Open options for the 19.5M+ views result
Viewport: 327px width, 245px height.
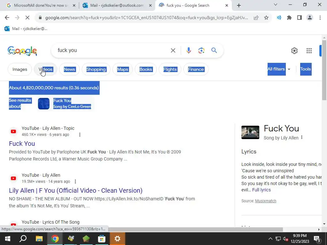[75, 182]
